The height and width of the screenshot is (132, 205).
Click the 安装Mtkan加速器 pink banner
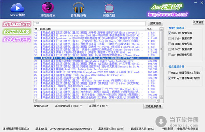17,24
